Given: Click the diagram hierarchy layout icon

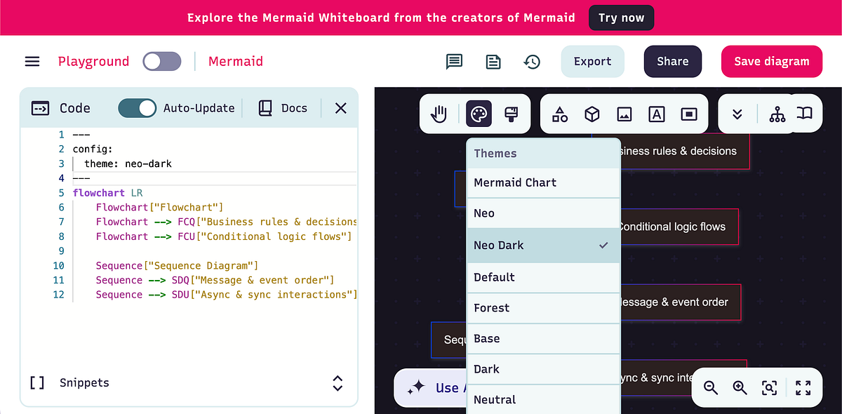Looking at the screenshot, I should coord(777,114).
